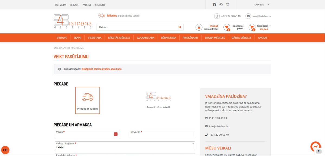The image size is (325, 156).
Task: Click the delivery truck icon with piegādi visā Latvijā
Action: pos(102,15)
